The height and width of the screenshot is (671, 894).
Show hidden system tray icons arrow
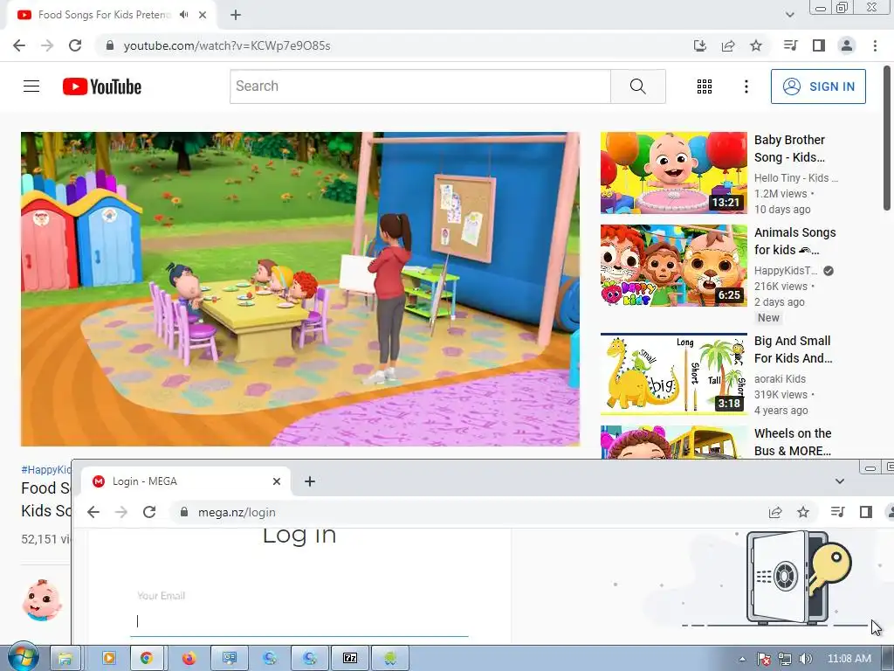742,659
